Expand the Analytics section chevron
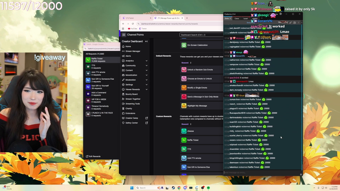This screenshot has width=340, height=191. click(147, 61)
